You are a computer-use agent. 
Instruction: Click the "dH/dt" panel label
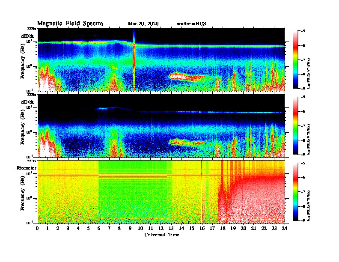coord(27,36)
